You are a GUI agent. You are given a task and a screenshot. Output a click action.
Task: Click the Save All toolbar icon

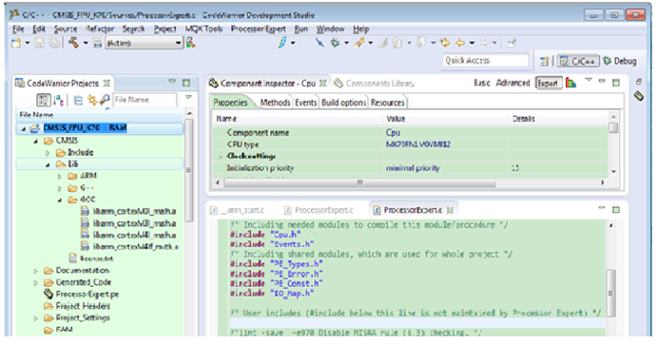54,43
